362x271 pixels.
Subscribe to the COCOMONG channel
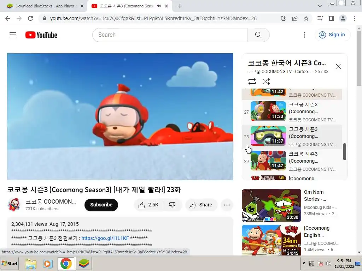pos(101,205)
